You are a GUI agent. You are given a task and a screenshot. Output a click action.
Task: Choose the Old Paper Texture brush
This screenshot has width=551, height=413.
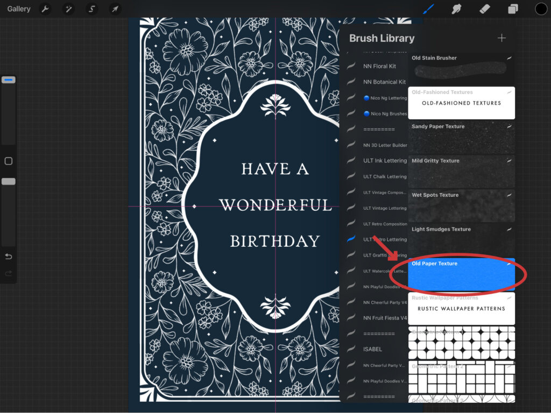click(461, 274)
